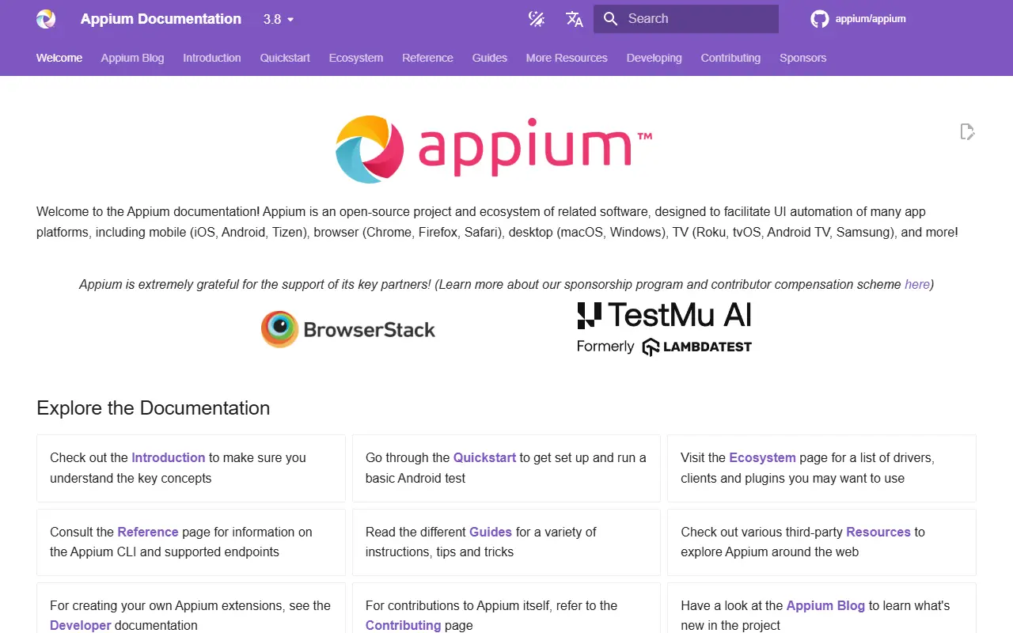Image resolution: width=1013 pixels, height=633 pixels.
Task: Open the BrowserStack sponsor logo
Action: pos(348,329)
